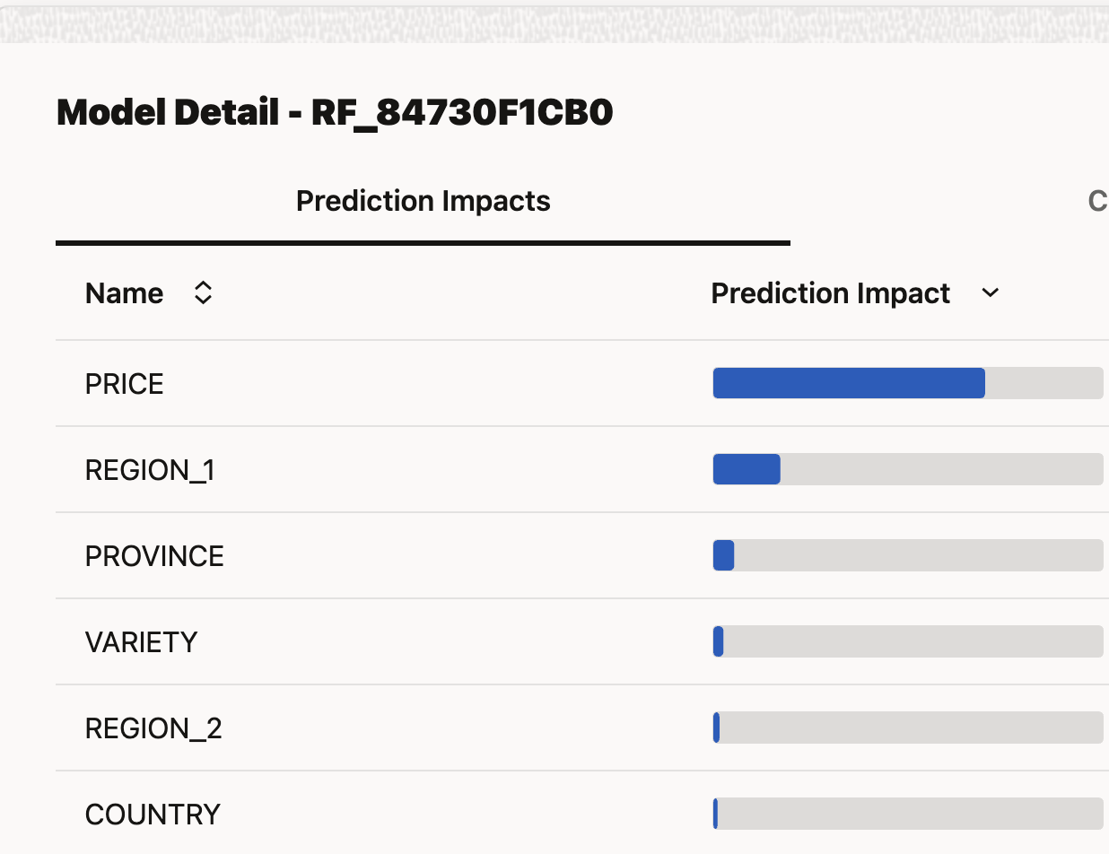Click the blue filled portion of PRICE bar

tap(848, 383)
